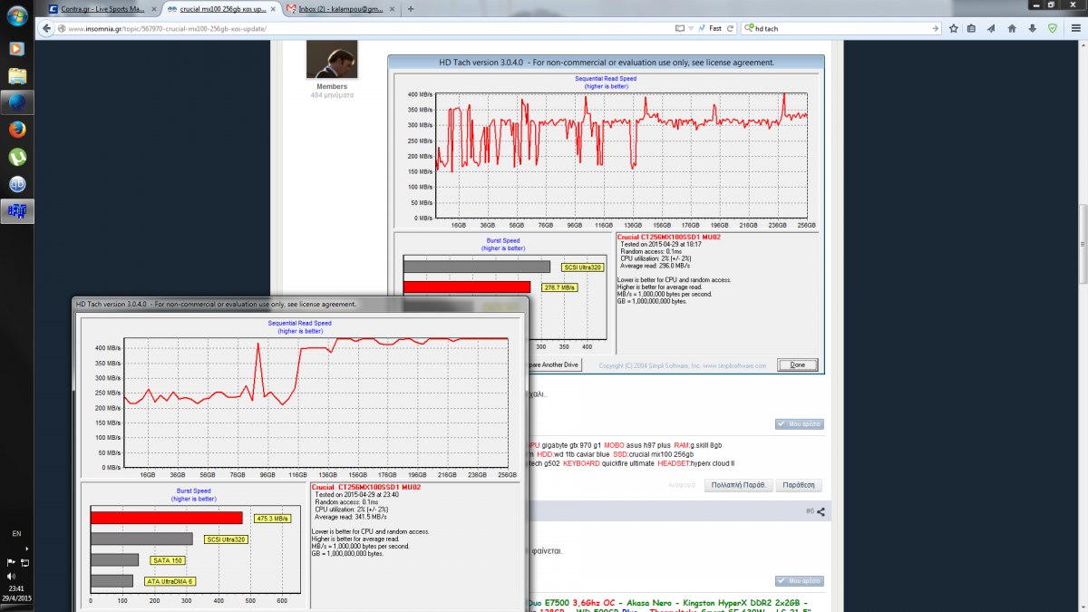Click 'Tested on 2015-04-29 at 23:40' text

click(x=357, y=494)
